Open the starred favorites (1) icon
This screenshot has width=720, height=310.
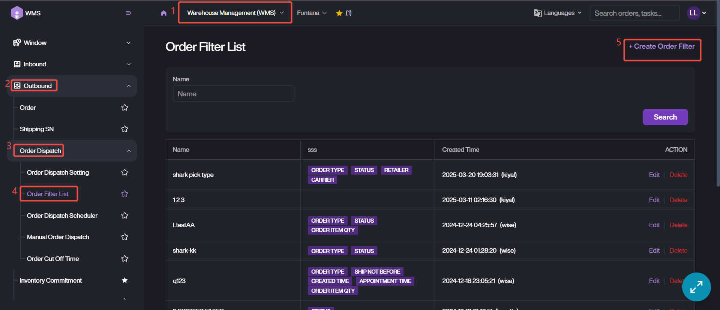tap(339, 13)
